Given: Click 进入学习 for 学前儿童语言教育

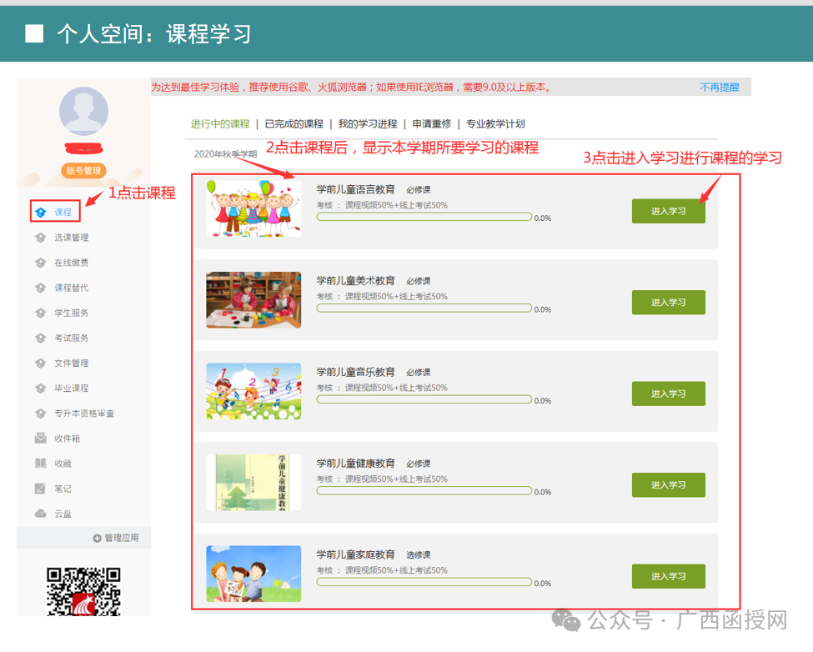Looking at the screenshot, I should 669,212.
